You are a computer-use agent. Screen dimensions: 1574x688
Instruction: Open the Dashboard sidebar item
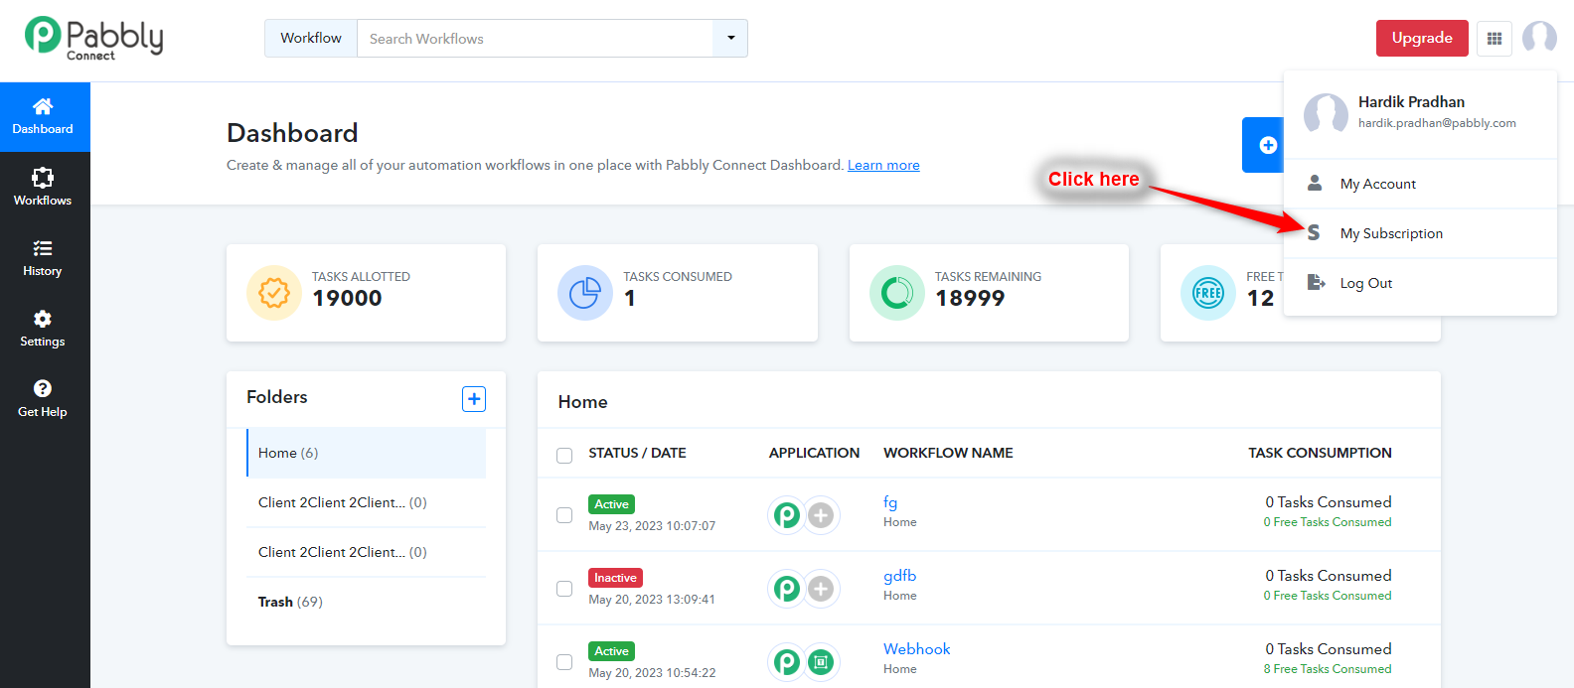point(43,116)
